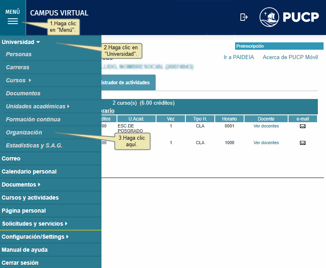Viewport: 326px width, 268px height.
Task: Select Personas in the Universidad menu
Action: coord(19,54)
